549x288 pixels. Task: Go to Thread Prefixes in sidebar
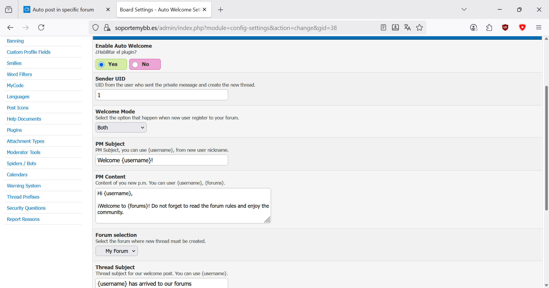point(23,197)
